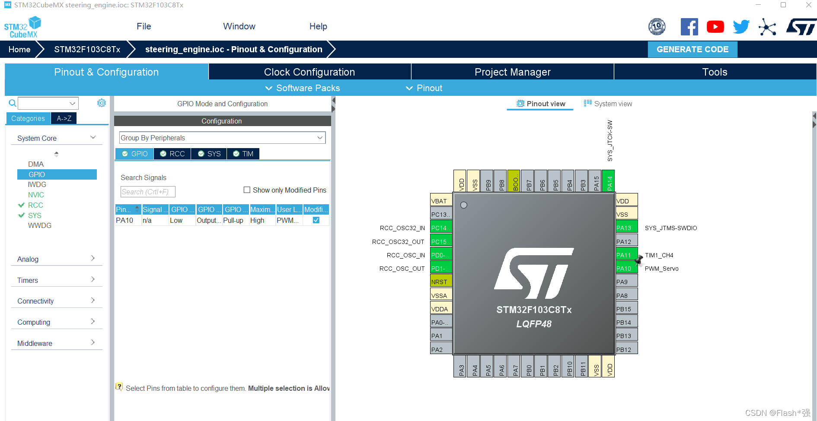Screen dimensions: 817x421
Task: Open the search category dropdown
Action: pos(72,103)
